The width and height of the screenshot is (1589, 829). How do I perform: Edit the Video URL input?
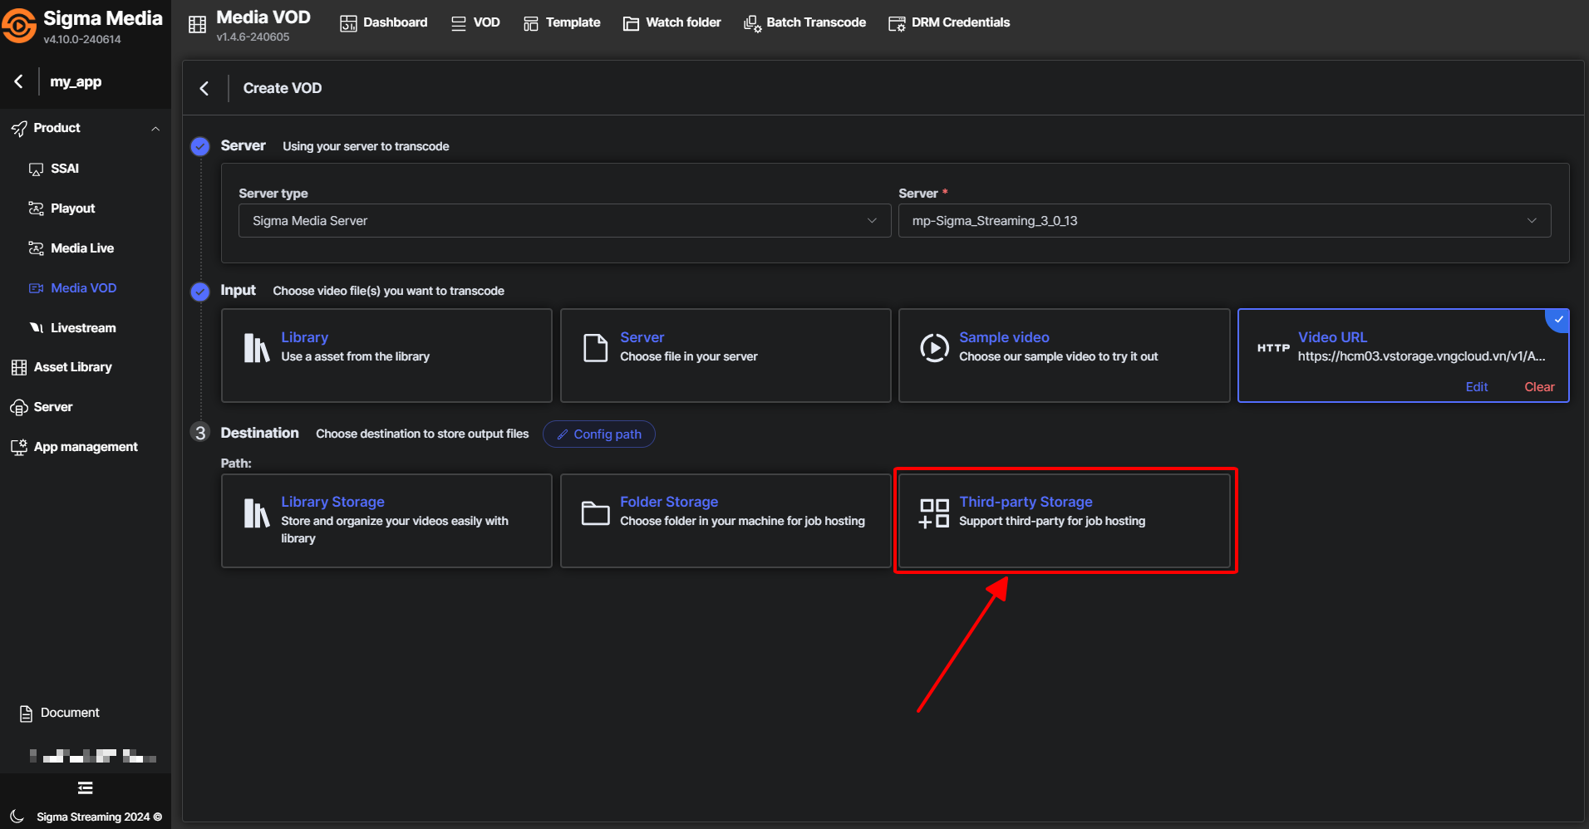[1476, 387]
